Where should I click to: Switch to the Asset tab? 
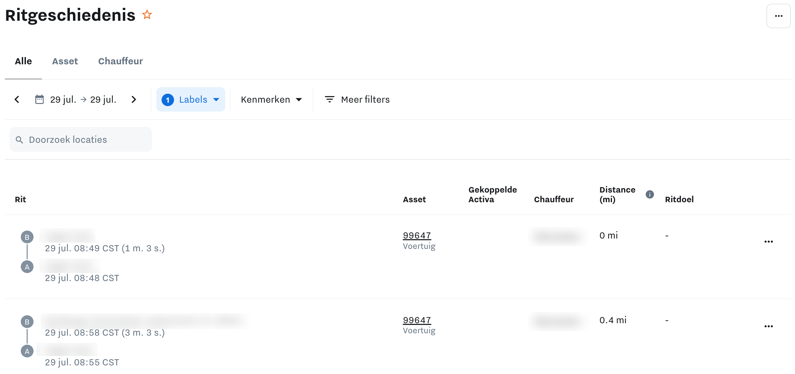tap(65, 61)
